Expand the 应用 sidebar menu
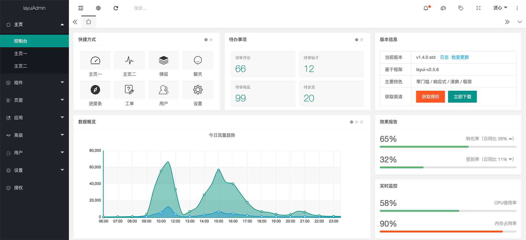The image size is (526, 240). pyautogui.click(x=34, y=118)
